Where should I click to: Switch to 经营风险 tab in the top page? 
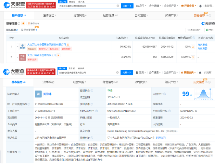click(80, 16)
